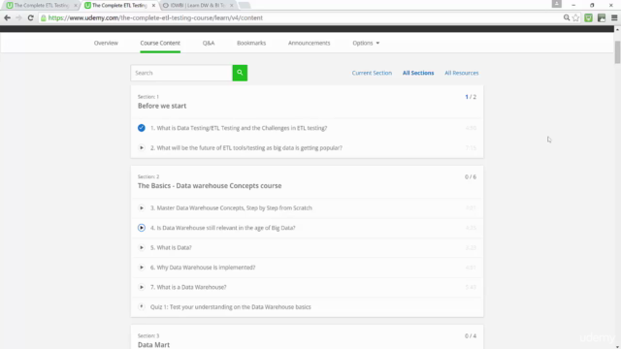This screenshot has height=349, width=621.
Task: Filter by Current Section
Action: [x=372, y=73]
